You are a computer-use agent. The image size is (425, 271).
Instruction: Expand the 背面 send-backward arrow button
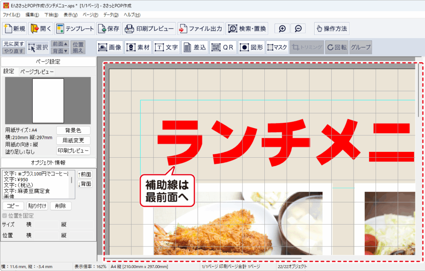tap(60, 51)
